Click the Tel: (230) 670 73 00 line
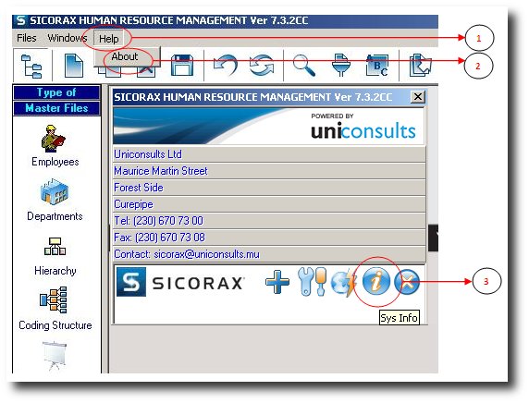The image size is (529, 403). (x=269, y=221)
